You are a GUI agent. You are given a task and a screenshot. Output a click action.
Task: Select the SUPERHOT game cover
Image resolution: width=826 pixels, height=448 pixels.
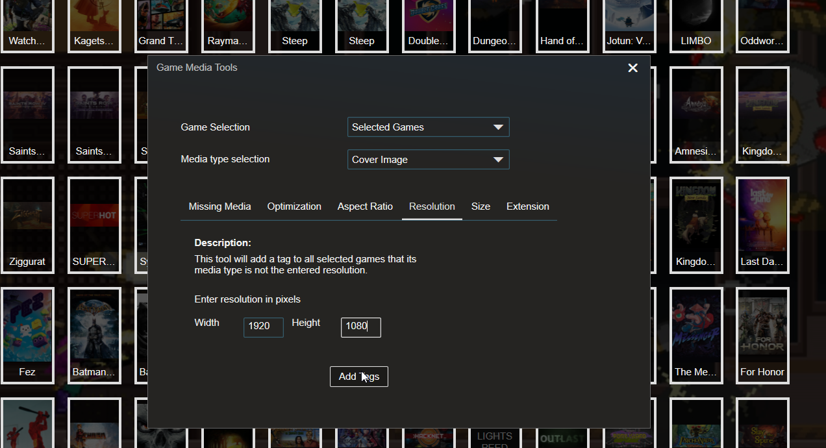[94, 225]
